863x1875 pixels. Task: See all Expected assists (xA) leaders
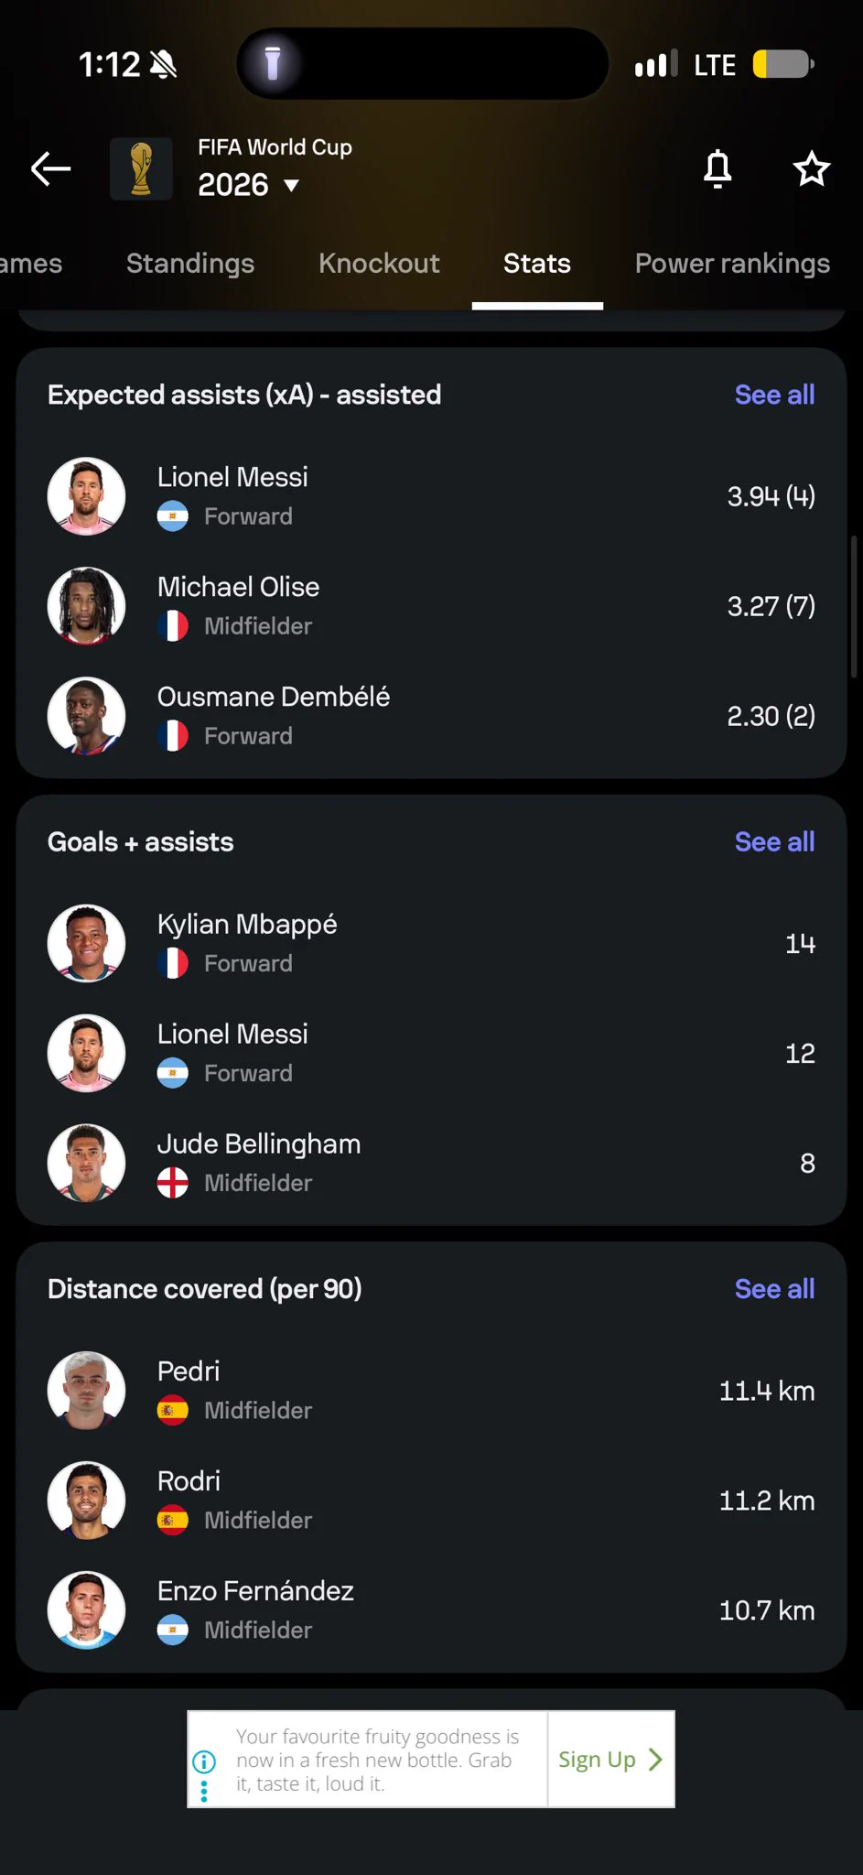pyautogui.click(x=774, y=395)
